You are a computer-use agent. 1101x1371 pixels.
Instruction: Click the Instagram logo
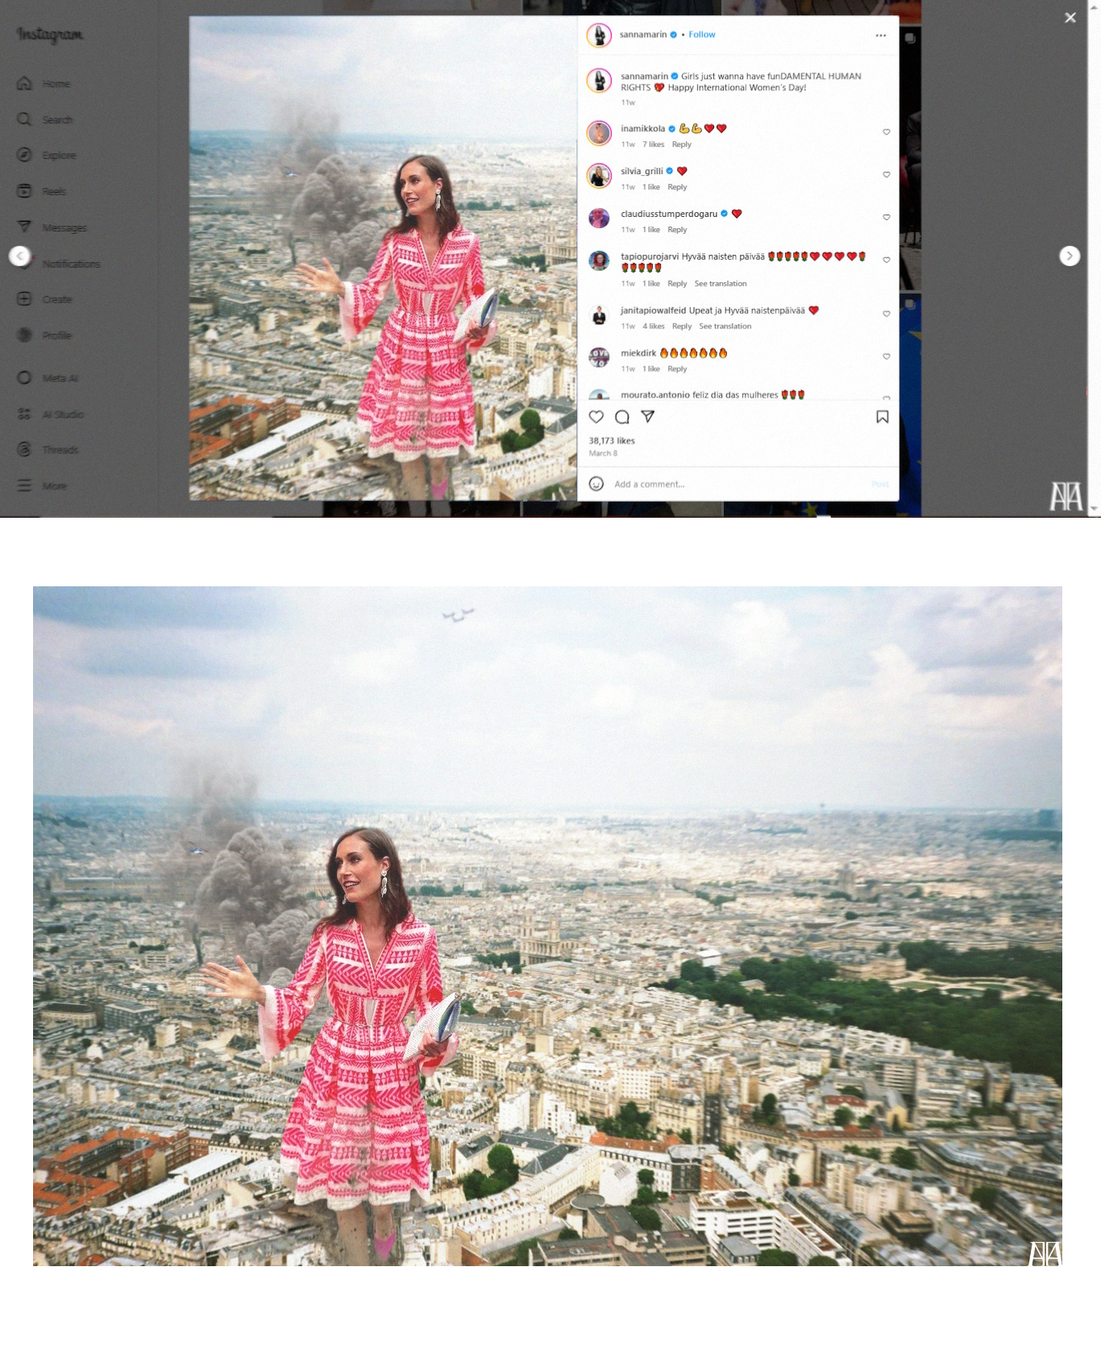(50, 35)
